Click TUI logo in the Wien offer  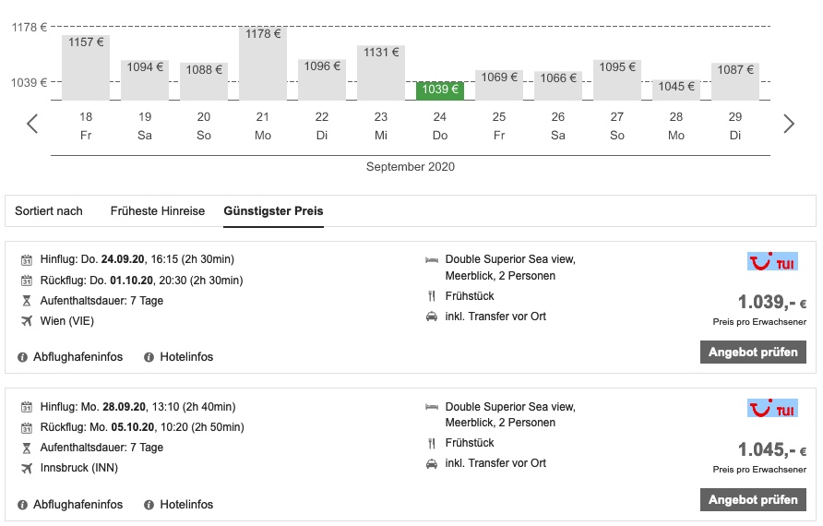[x=772, y=262]
